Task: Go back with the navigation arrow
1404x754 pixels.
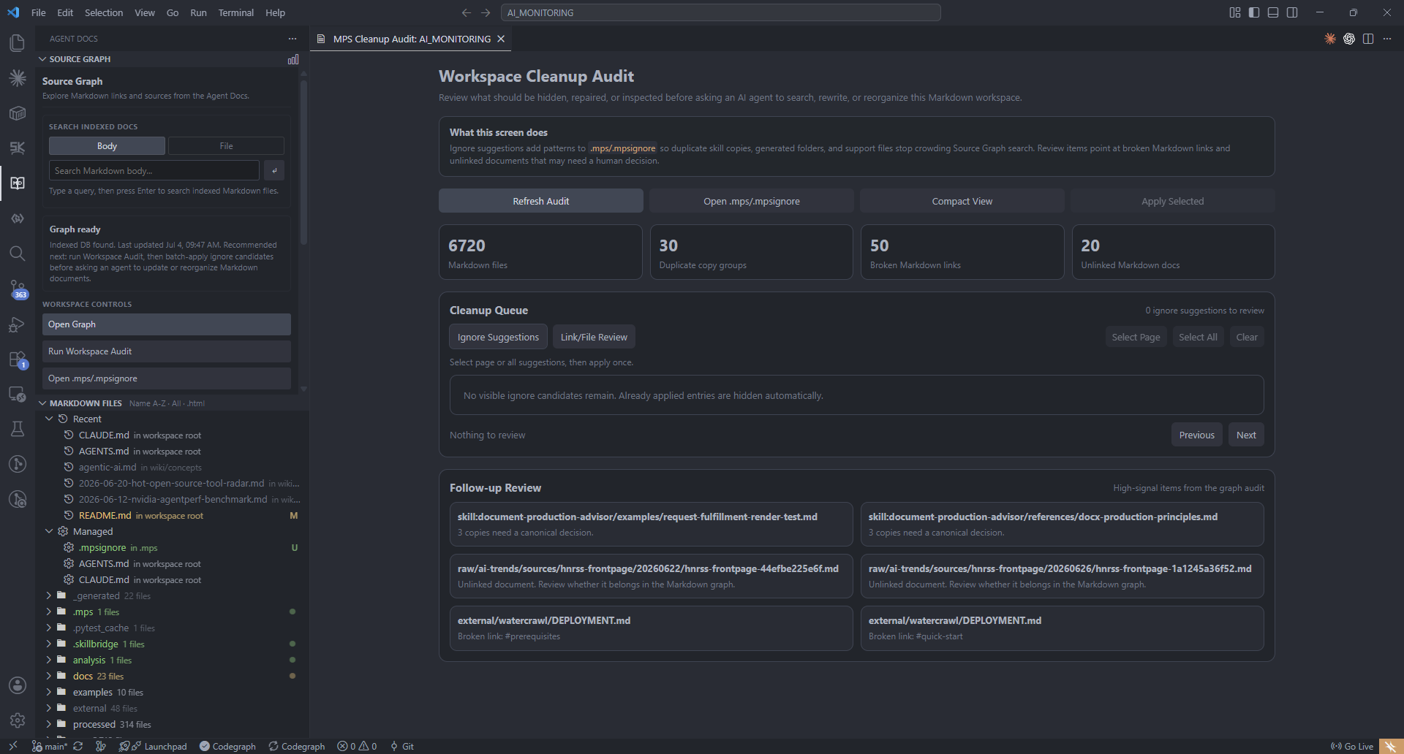Action: [x=467, y=12]
